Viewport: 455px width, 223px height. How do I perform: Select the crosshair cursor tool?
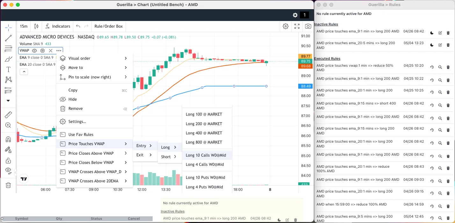tap(8, 28)
